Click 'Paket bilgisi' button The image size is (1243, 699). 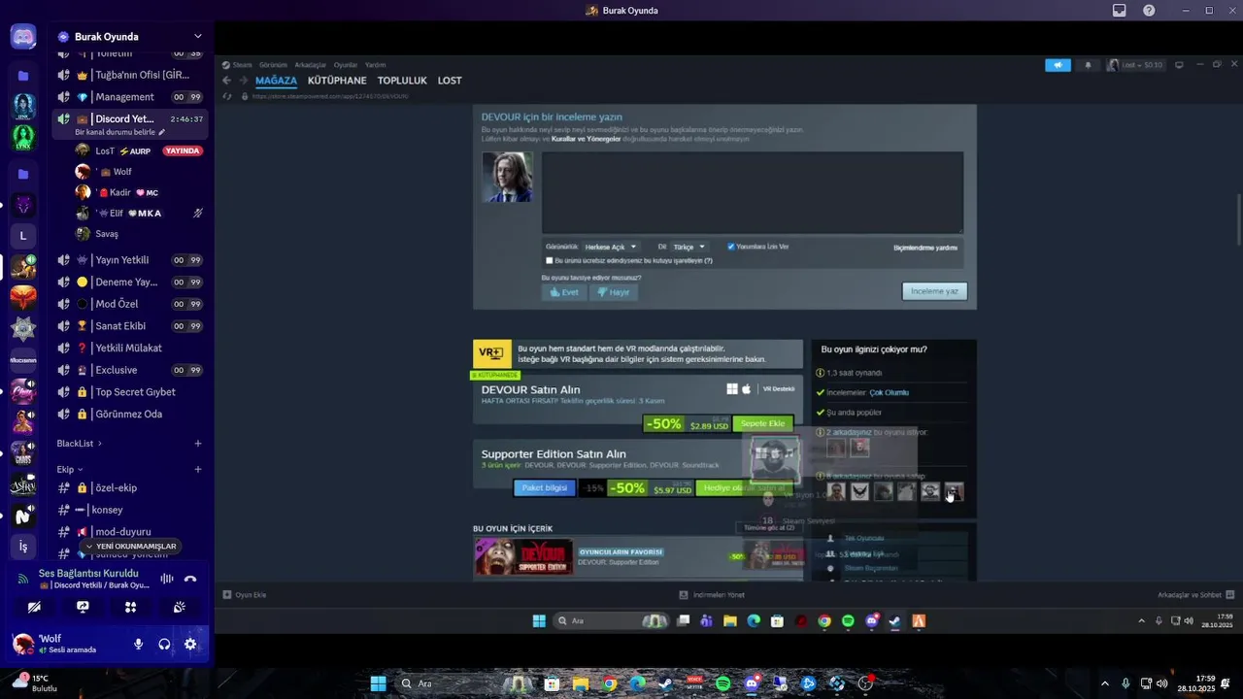[545, 488]
